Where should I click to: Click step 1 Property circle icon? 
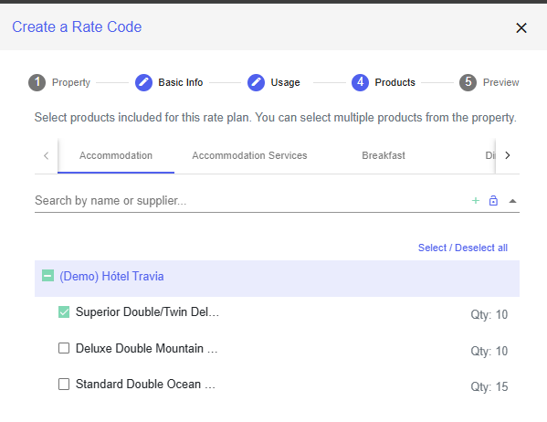pos(37,83)
